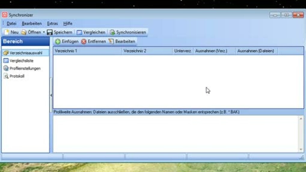Open the Bearbeiten menu in menu bar
This screenshot has width=306, height=172.
(32, 23)
